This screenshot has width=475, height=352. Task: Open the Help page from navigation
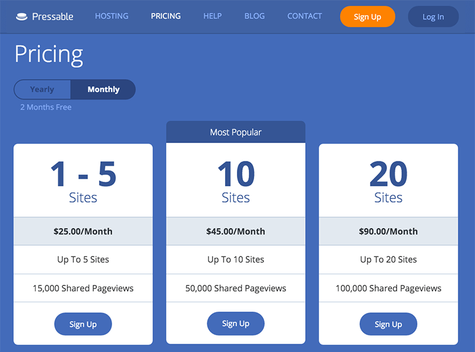point(213,16)
